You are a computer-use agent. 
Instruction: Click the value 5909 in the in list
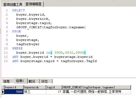click(80, 53)
